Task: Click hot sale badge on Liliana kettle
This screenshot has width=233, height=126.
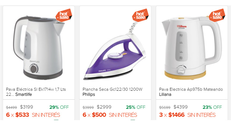Action: pyautogui.click(x=216, y=15)
